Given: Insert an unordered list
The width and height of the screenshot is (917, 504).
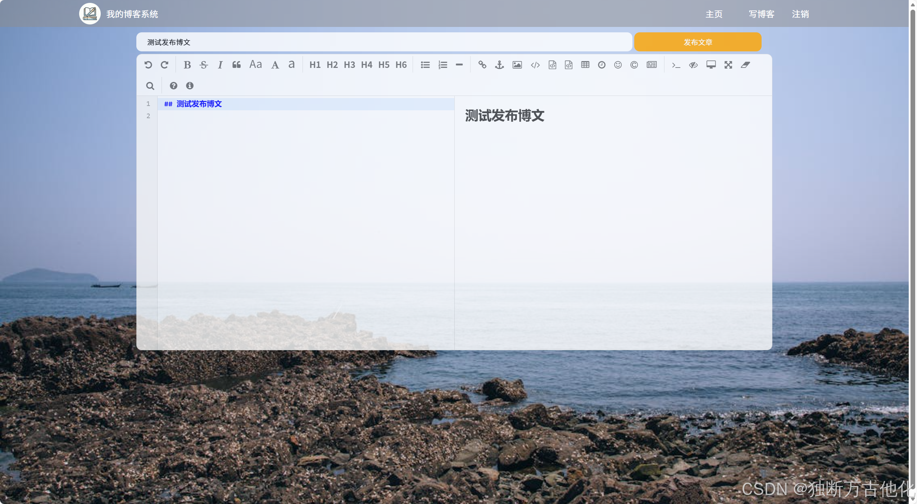Looking at the screenshot, I should pyautogui.click(x=425, y=65).
